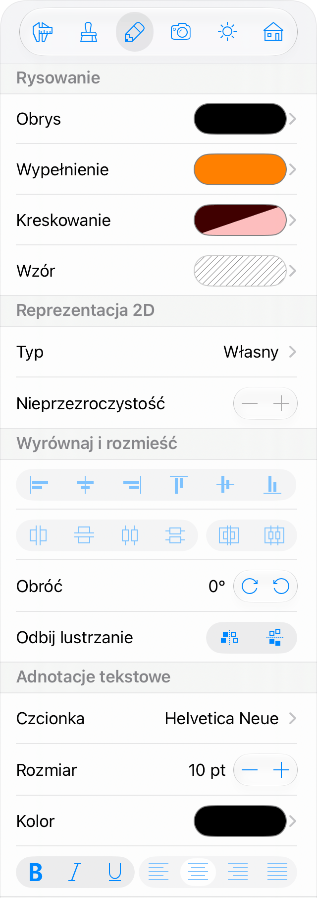Click the two-box center alignment icon
This screenshot has width=317, height=898.
click(228, 535)
